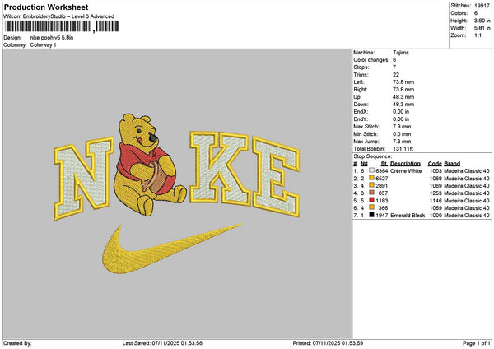This screenshot has height=349, width=494.
Task: Click the embroidered letter E in the design
Action: 277,177
